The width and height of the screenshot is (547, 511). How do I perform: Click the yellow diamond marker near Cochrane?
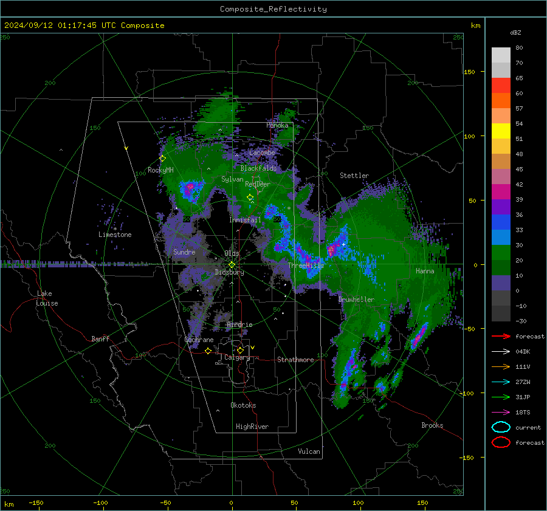(x=208, y=351)
